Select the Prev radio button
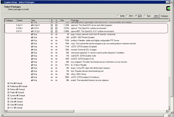This screenshot has height=117, width=174. tap(127, 16)
